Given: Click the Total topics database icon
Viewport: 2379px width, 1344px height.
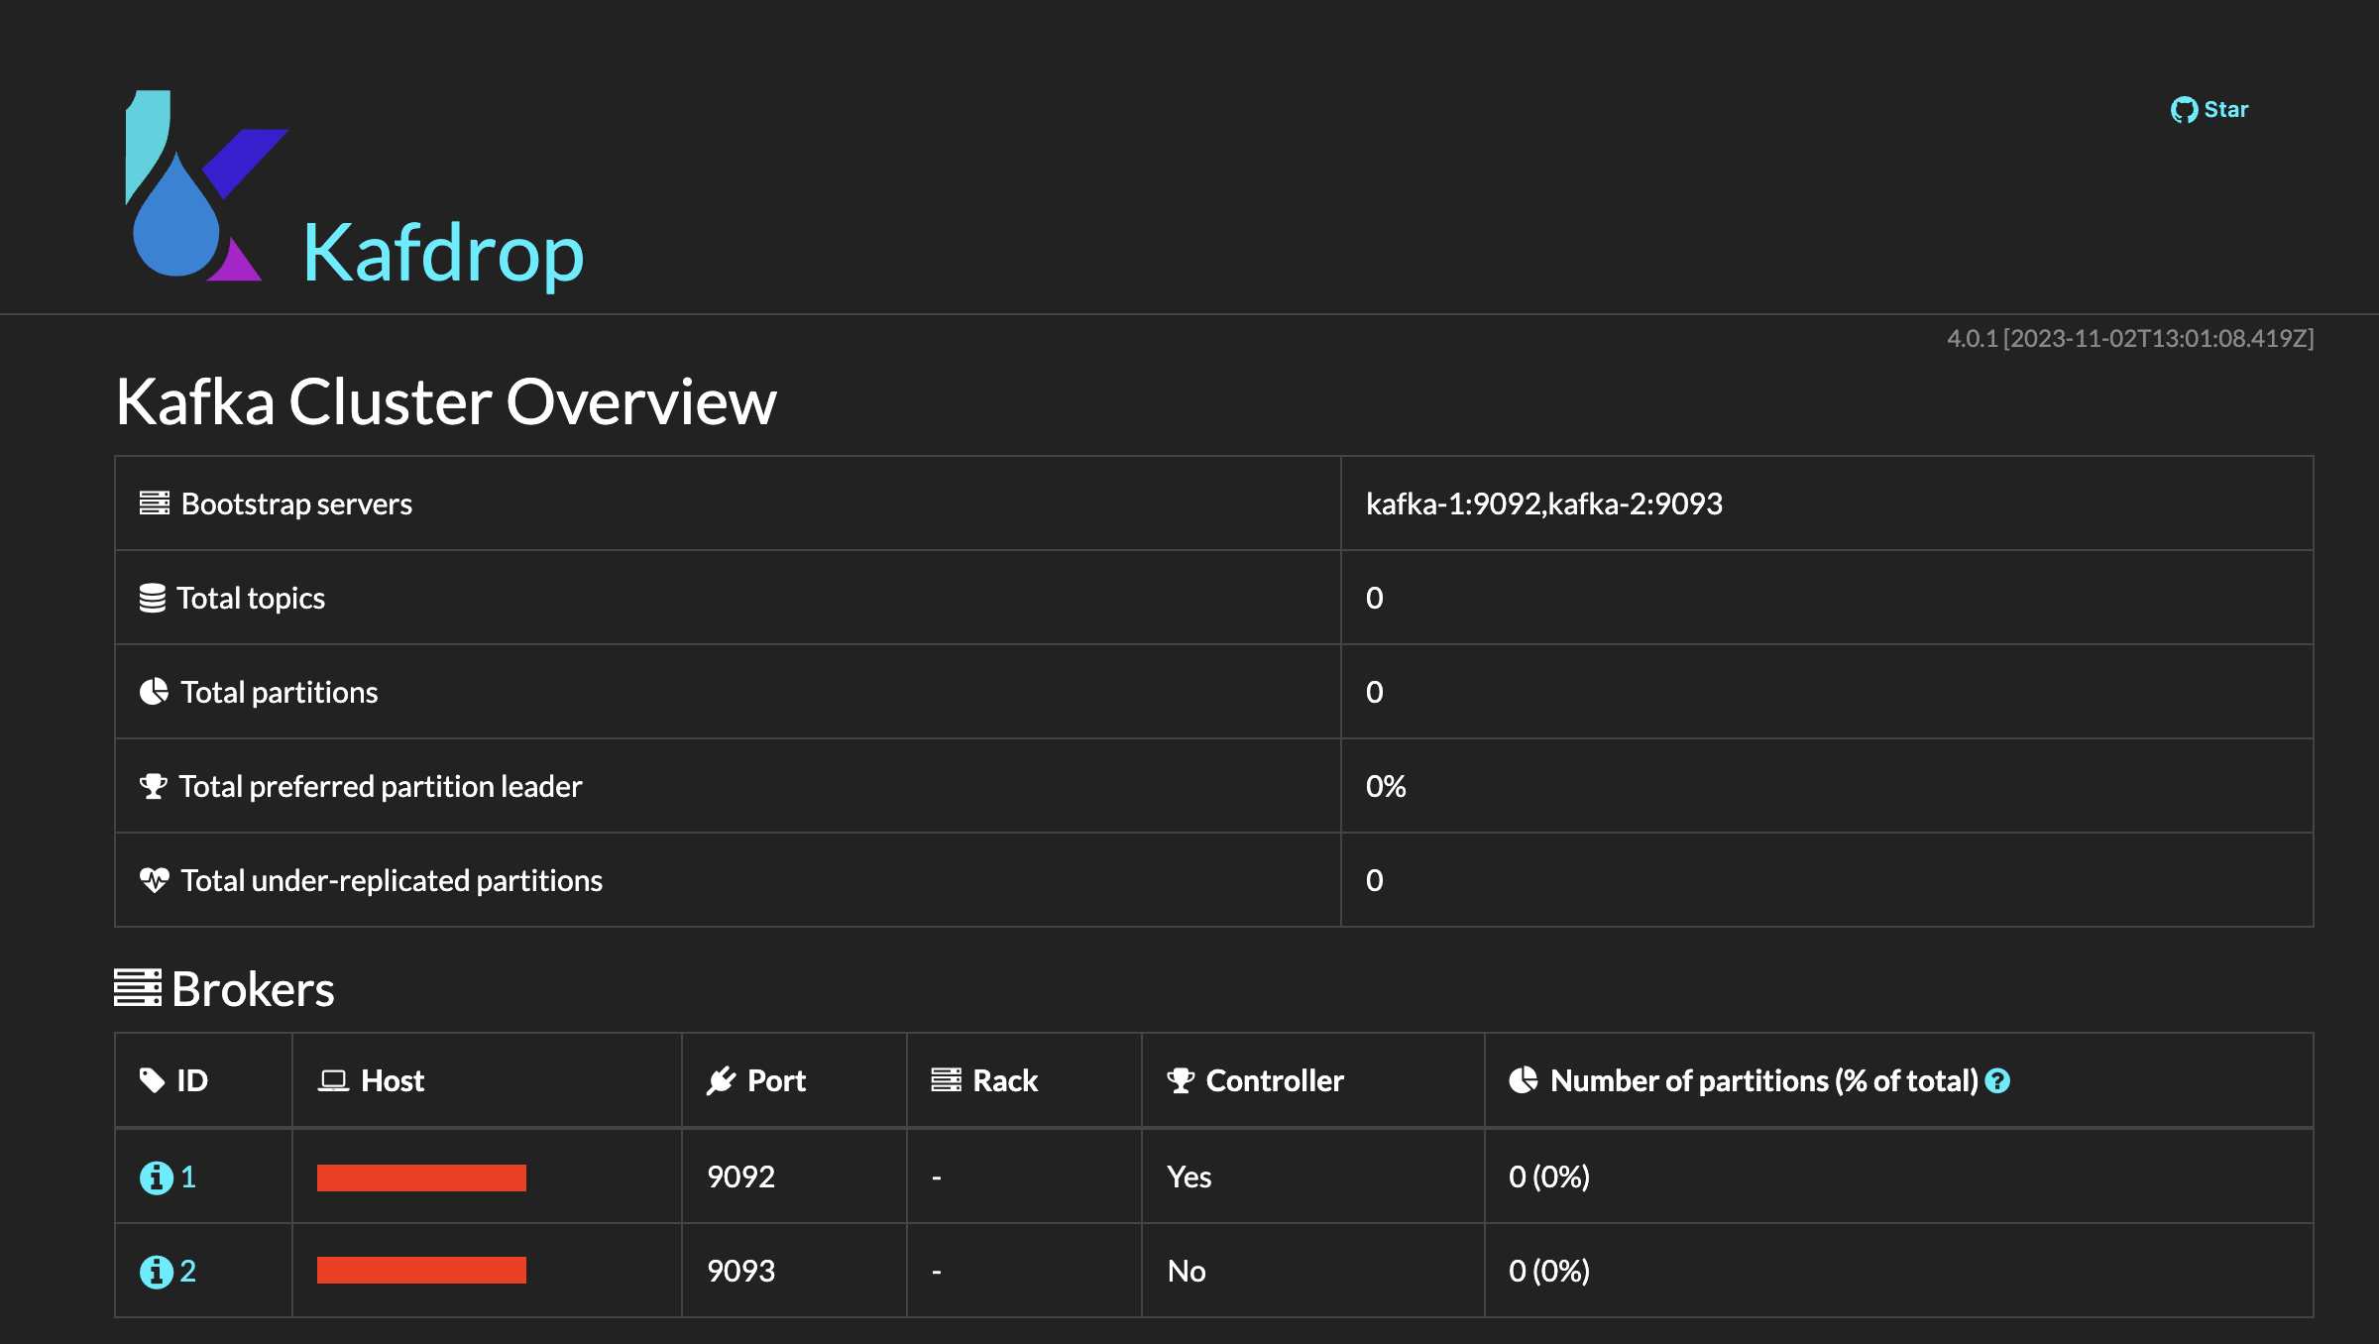Looking at the screenshot, I should click(153, 598).
